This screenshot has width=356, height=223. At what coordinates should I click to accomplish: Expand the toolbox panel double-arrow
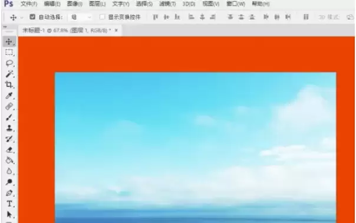[5, 27]
